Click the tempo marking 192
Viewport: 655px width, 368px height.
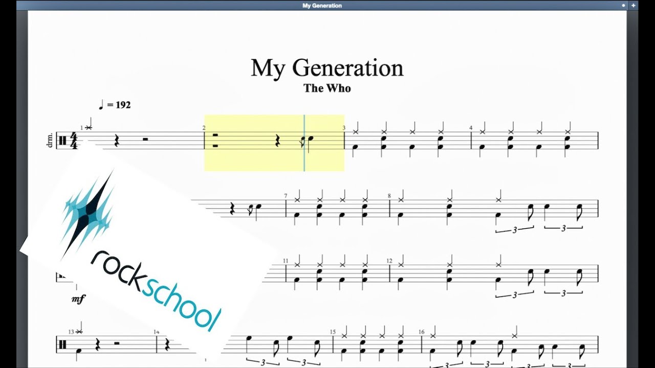point(115,105)
